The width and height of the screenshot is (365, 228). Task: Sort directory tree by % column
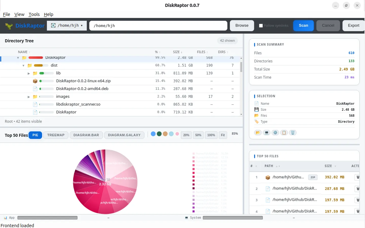pyautogui.click(x=157, y=52)
